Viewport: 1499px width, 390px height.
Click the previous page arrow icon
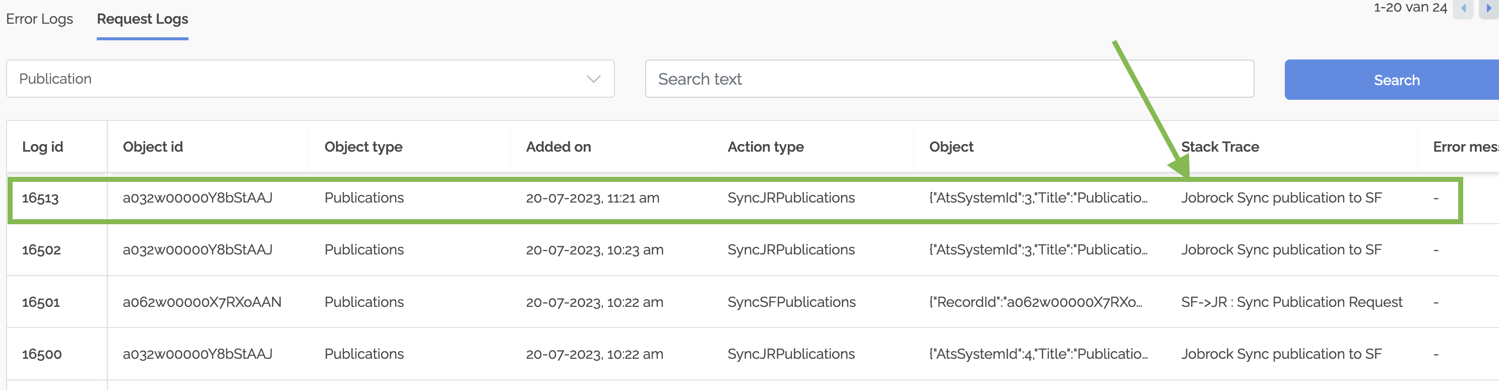pos(1463,9)
